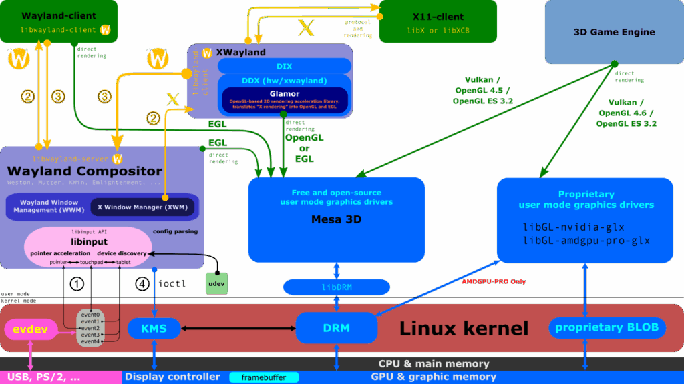Image resolution: width=684 pixels, height=384 pixels.
Task: Select the "kernel mode" label
Action: coord(18,301)
